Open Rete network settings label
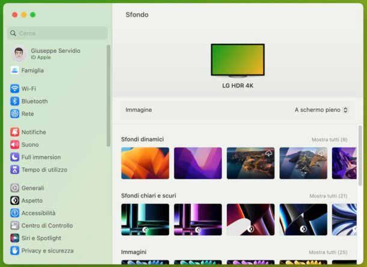 pyautogui.click(x=28, y=114)
